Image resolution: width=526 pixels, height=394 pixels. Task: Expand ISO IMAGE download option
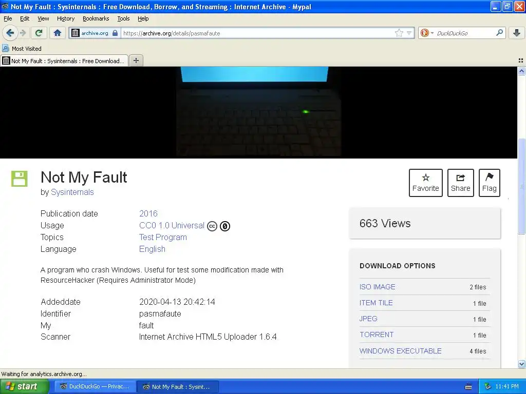(x=377, y=287)
